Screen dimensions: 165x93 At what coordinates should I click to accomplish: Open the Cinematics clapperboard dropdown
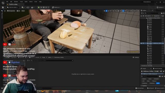(x=33, y=7)
